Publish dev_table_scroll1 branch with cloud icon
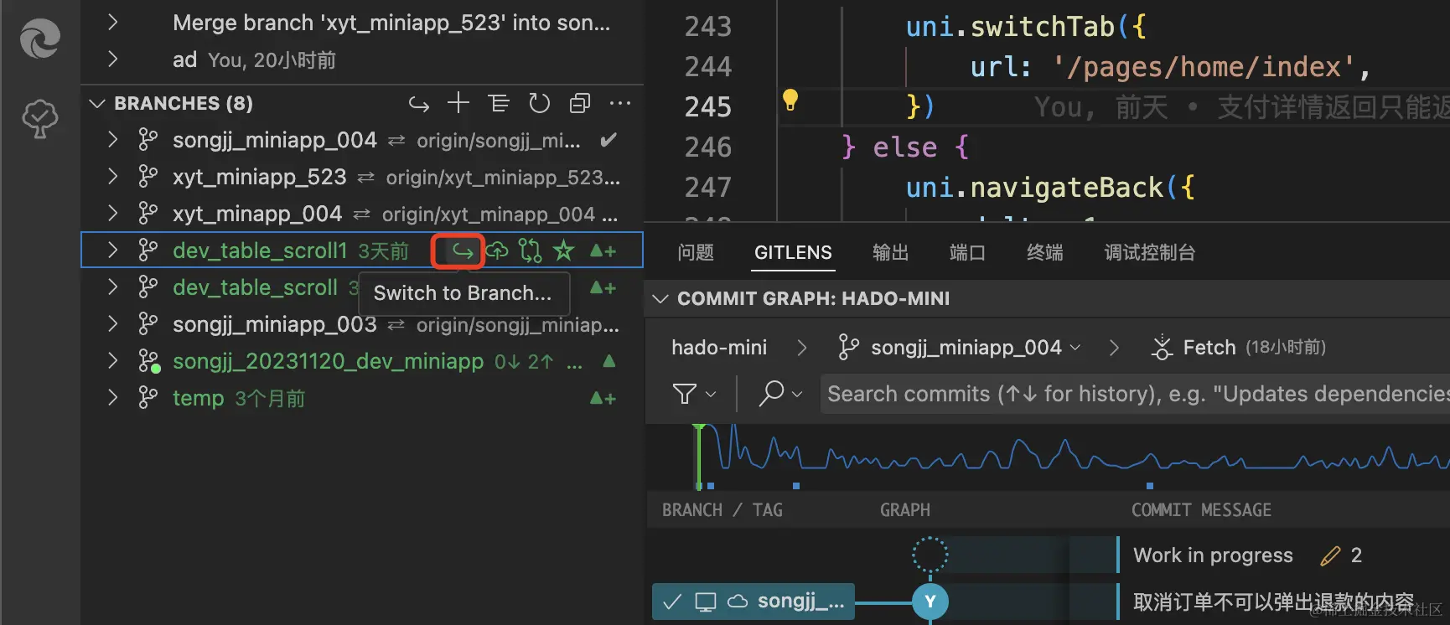This screenshot has width=1450, height=625. (x=497, y=251)
